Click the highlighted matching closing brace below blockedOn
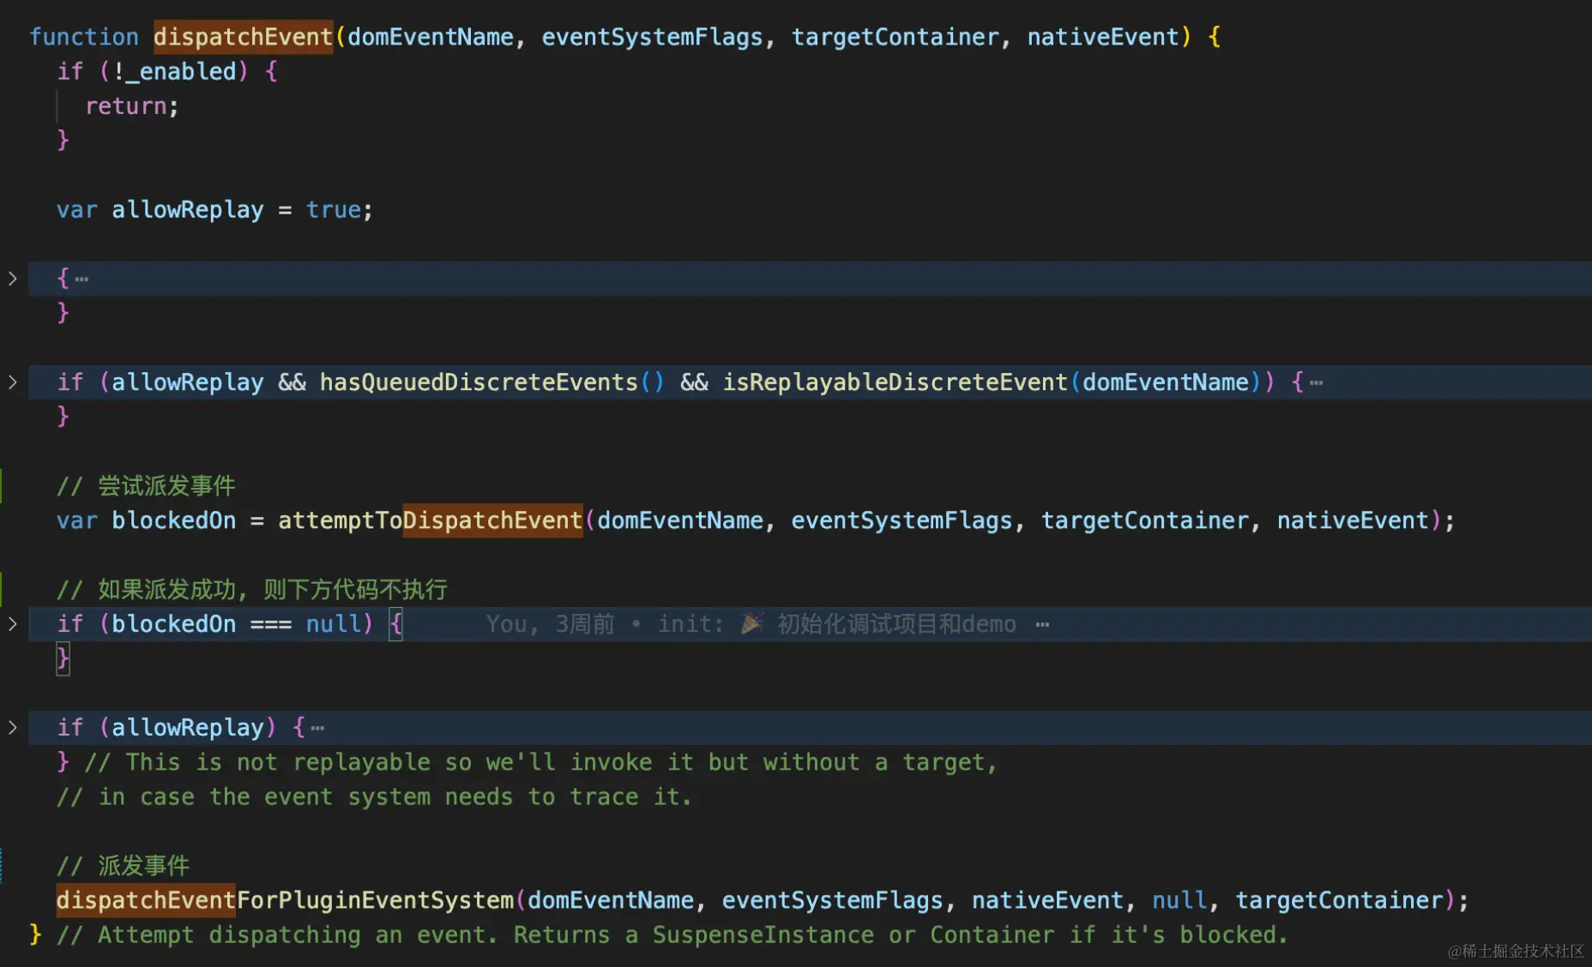The image size is (1592, 967). point(63,658)
